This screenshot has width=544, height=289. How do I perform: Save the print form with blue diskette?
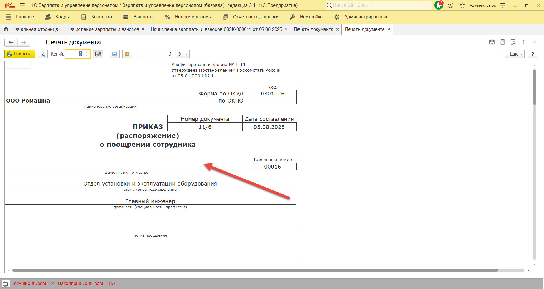coord(114,54)
